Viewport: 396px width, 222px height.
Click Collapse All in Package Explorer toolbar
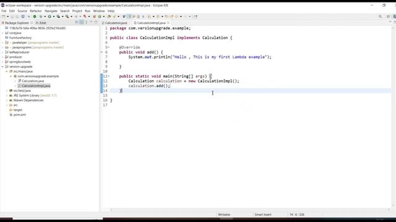pos(77,22)
